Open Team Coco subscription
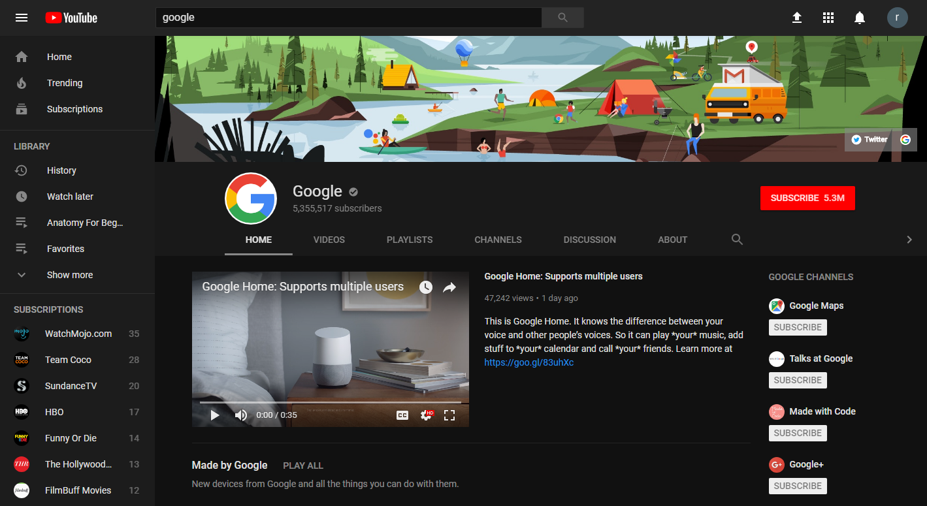Screen dimensions: 927x506 (x=77, y=360)
